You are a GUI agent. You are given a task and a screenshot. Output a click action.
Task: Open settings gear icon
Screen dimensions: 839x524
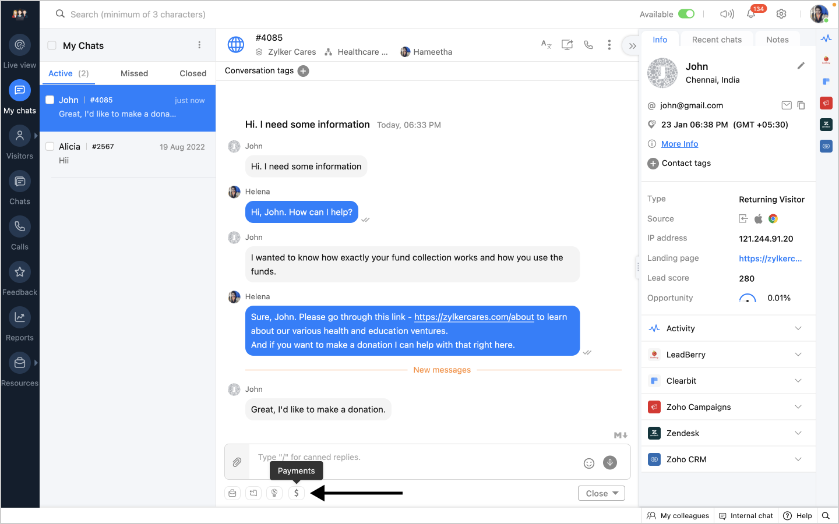coord(781,14)
